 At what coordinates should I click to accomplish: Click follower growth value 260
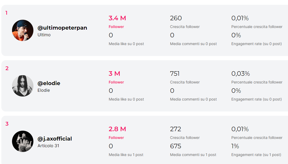[x=176, y=18]
